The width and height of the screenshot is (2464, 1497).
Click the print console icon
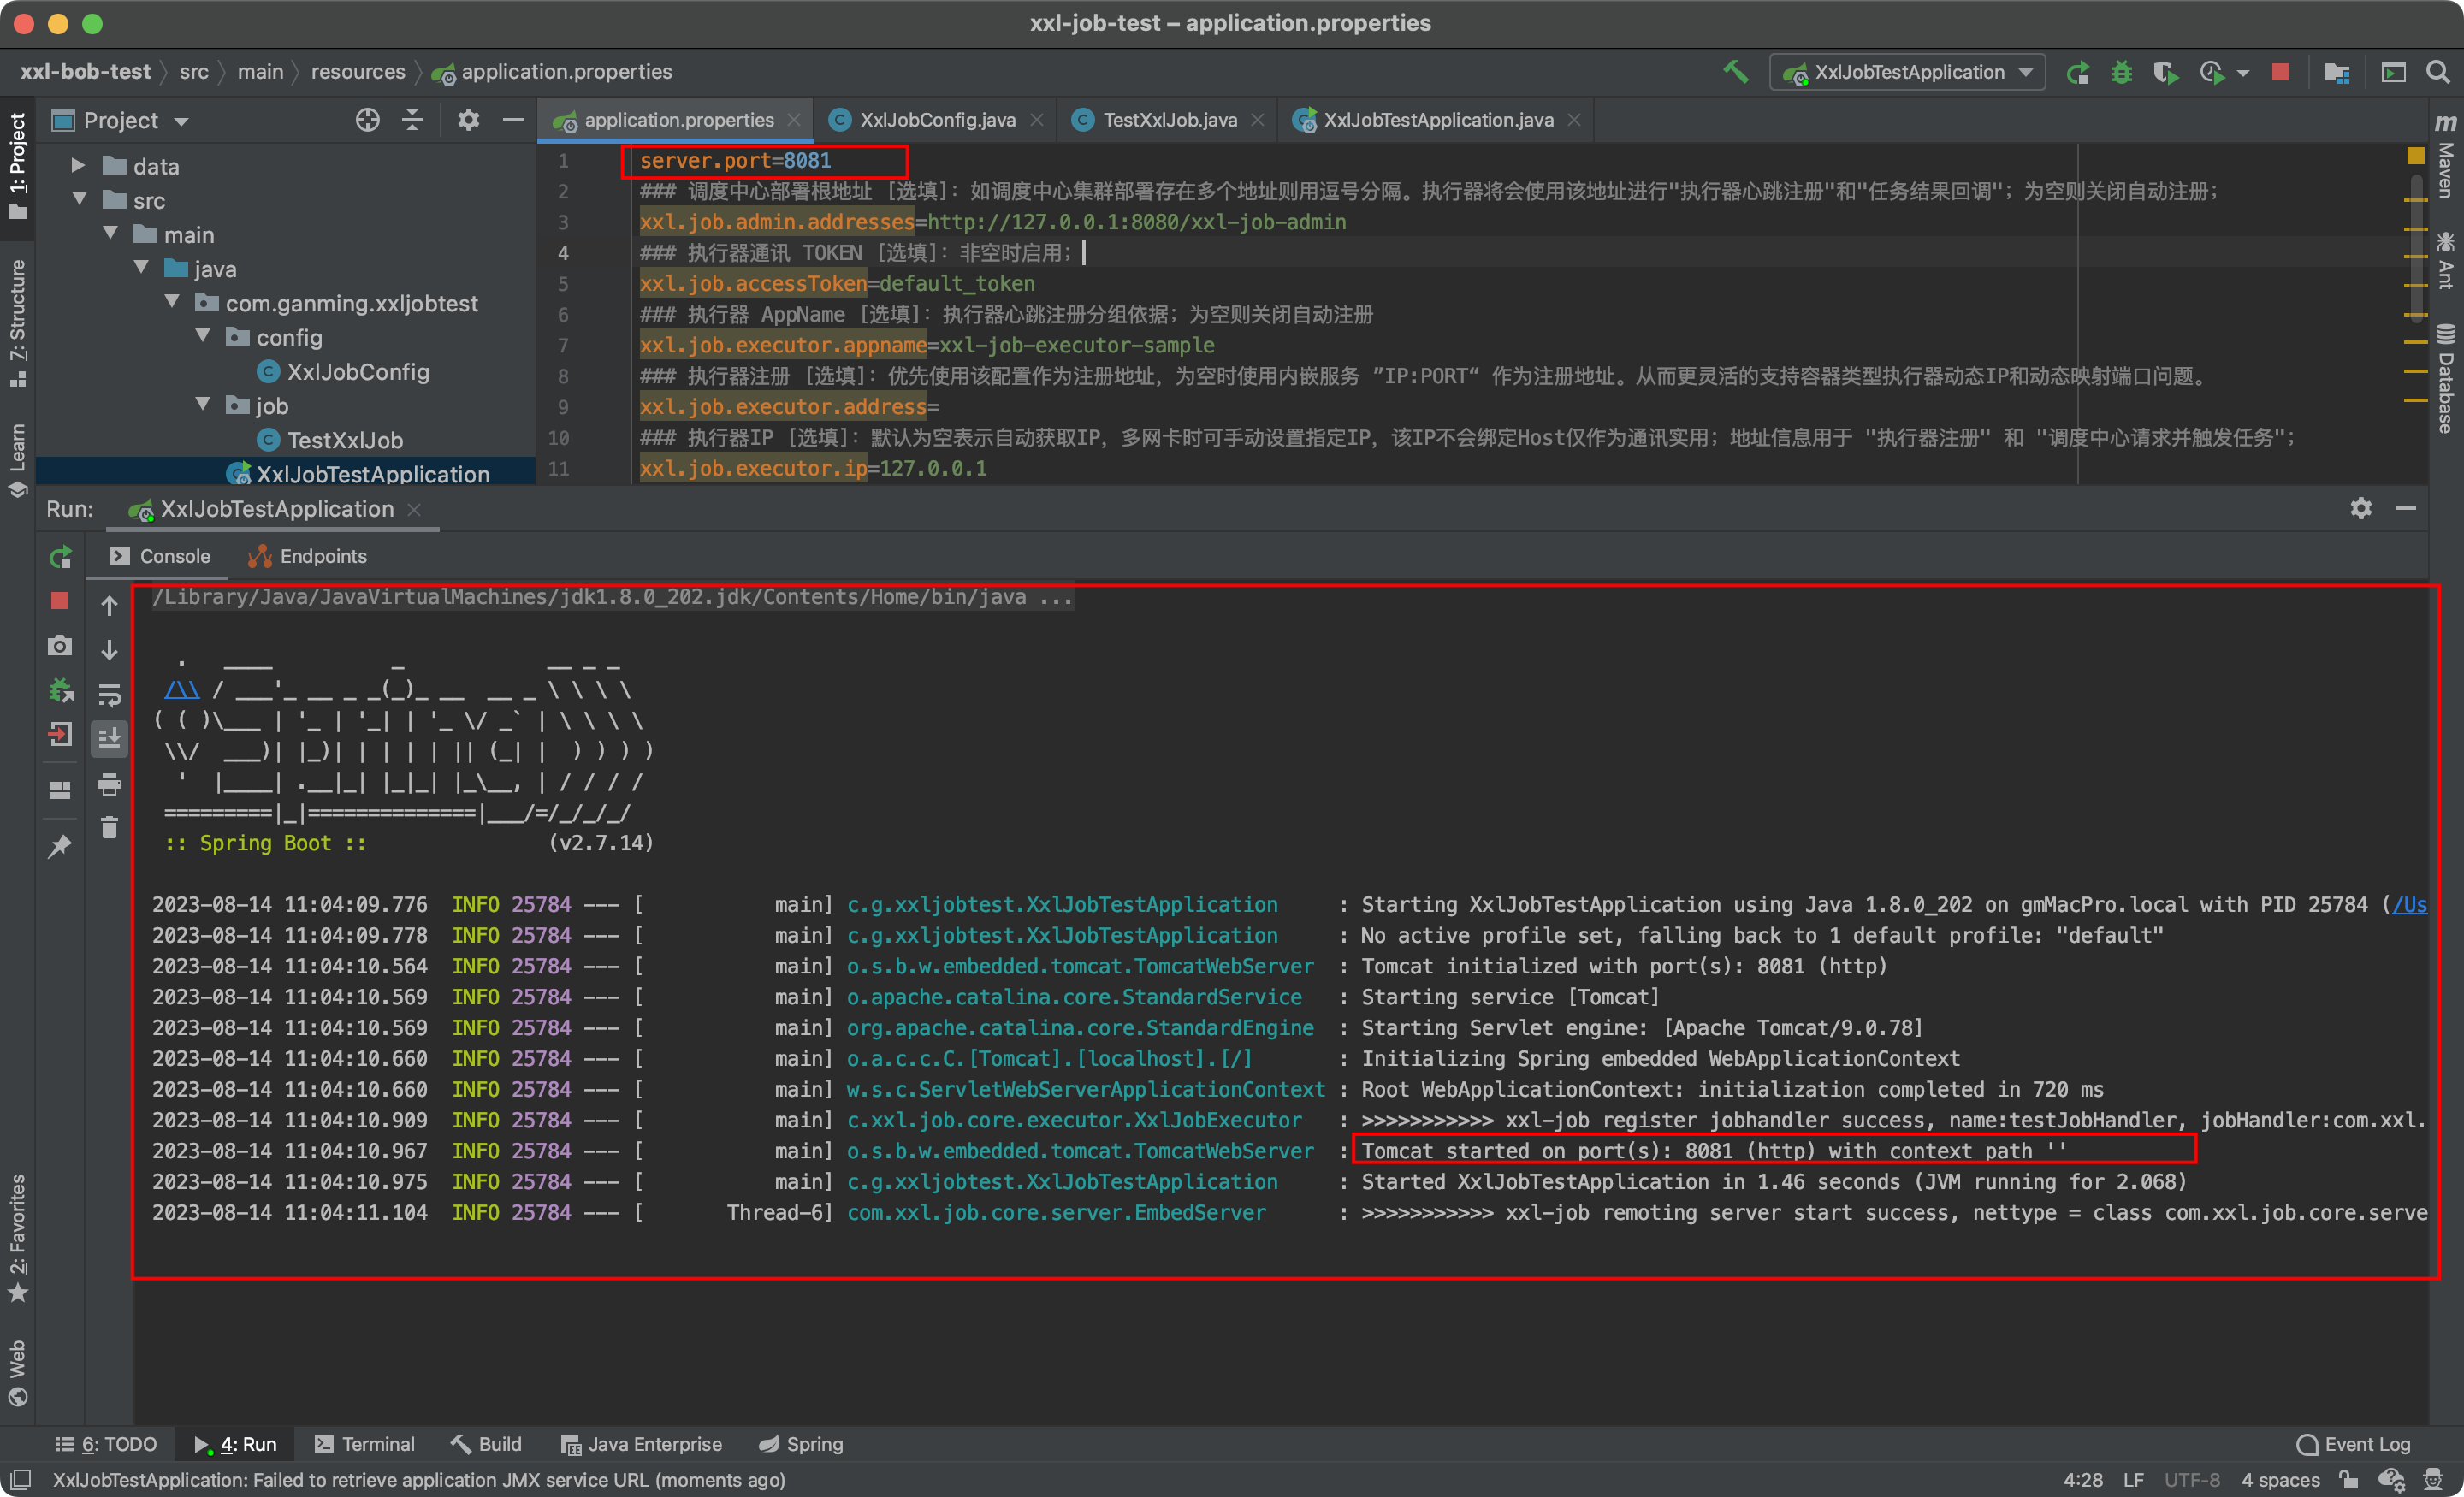point(109,784)
